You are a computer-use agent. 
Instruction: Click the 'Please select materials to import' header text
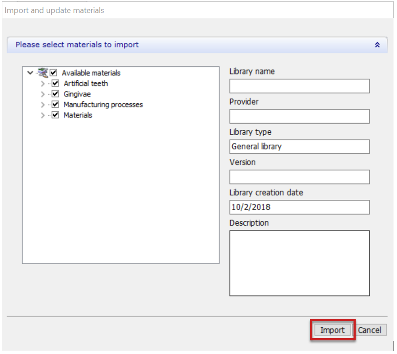[77, 45]
